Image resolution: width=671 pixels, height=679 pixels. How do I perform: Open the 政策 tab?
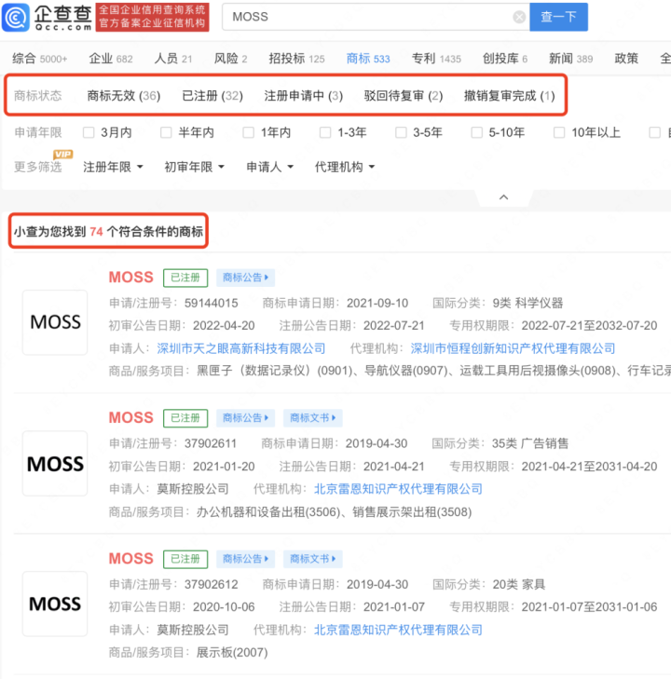tap(626, 59)
